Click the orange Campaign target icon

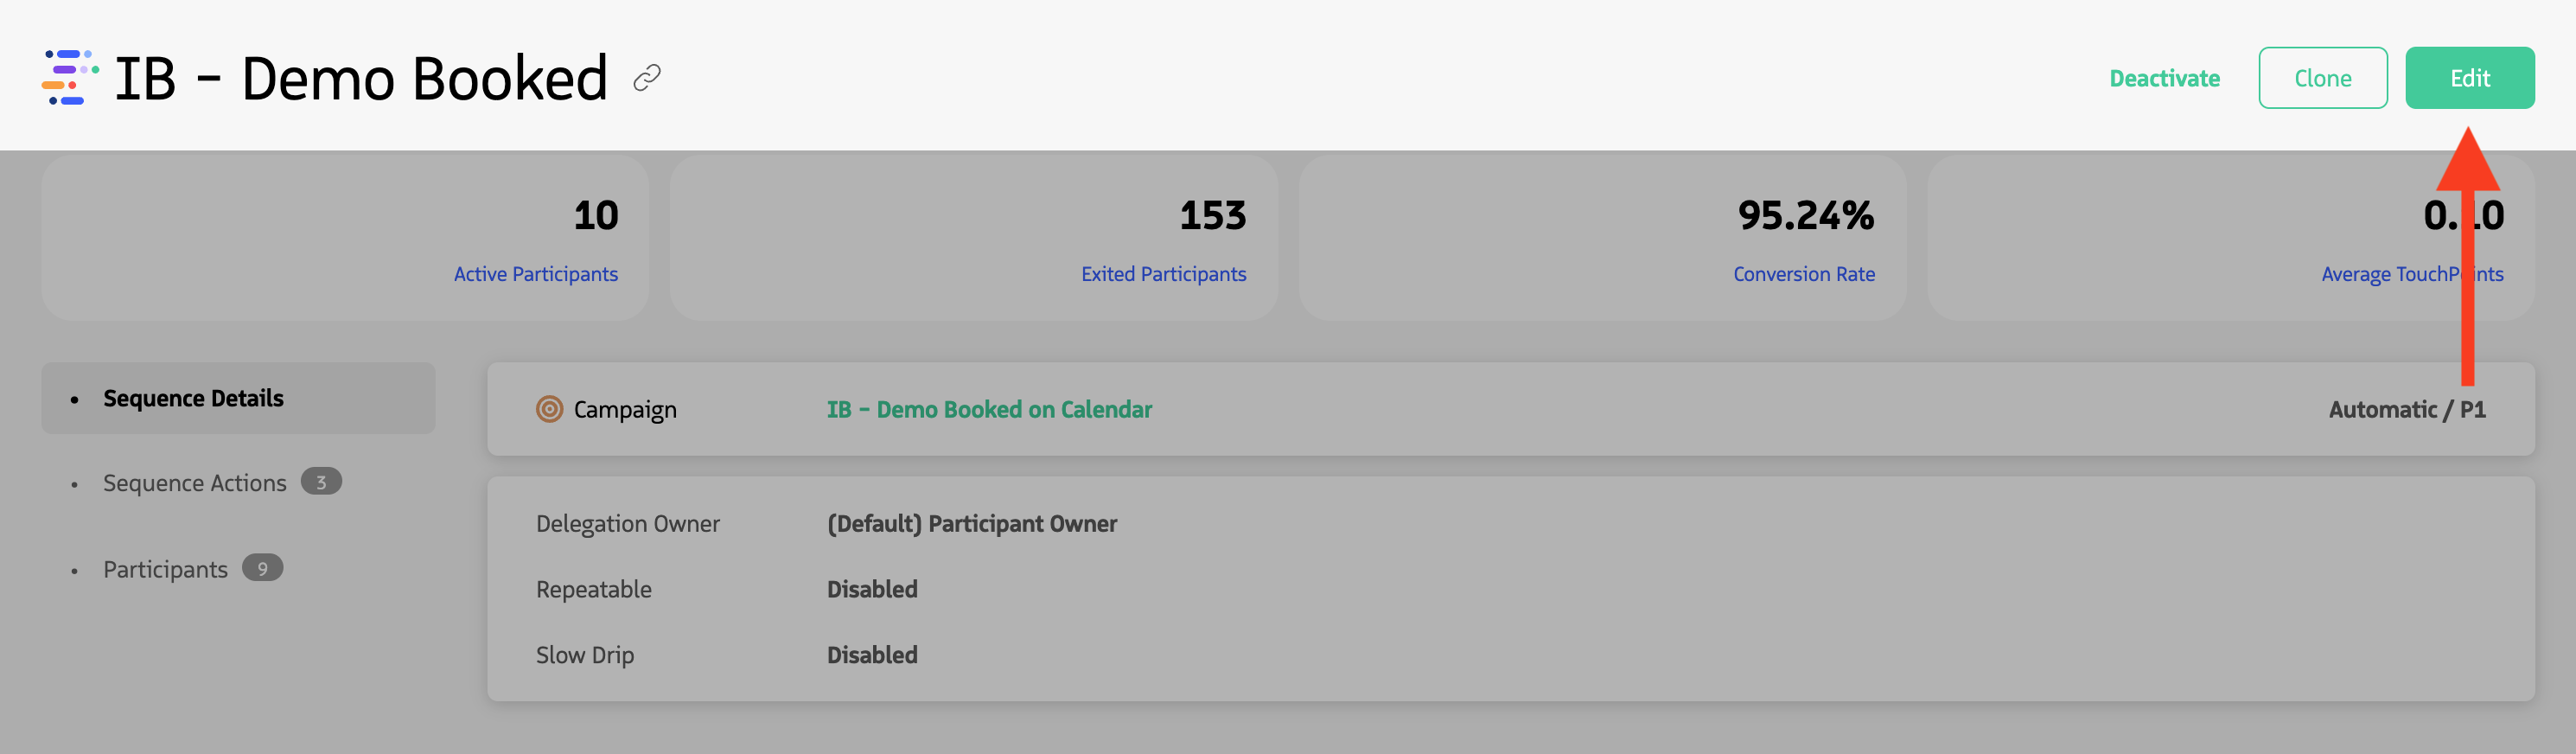[549, 409]
